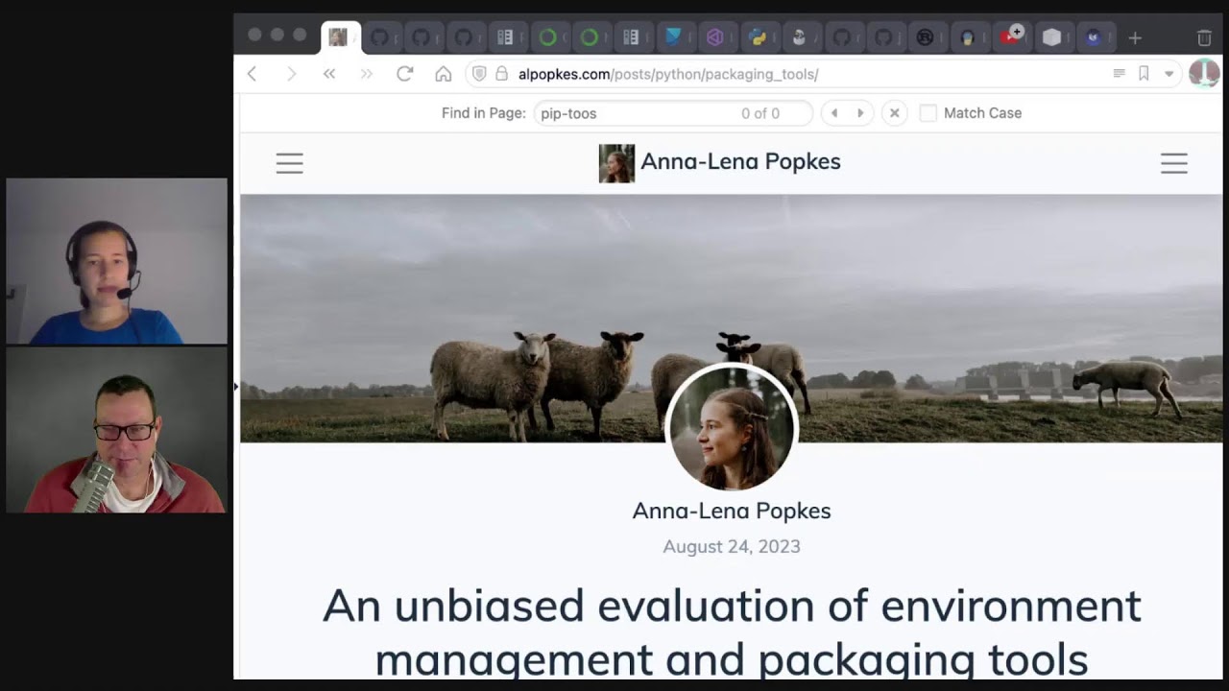Click the Find in Page search field
This screenshot has width=1229, height=691.
(x=634, y=113)
